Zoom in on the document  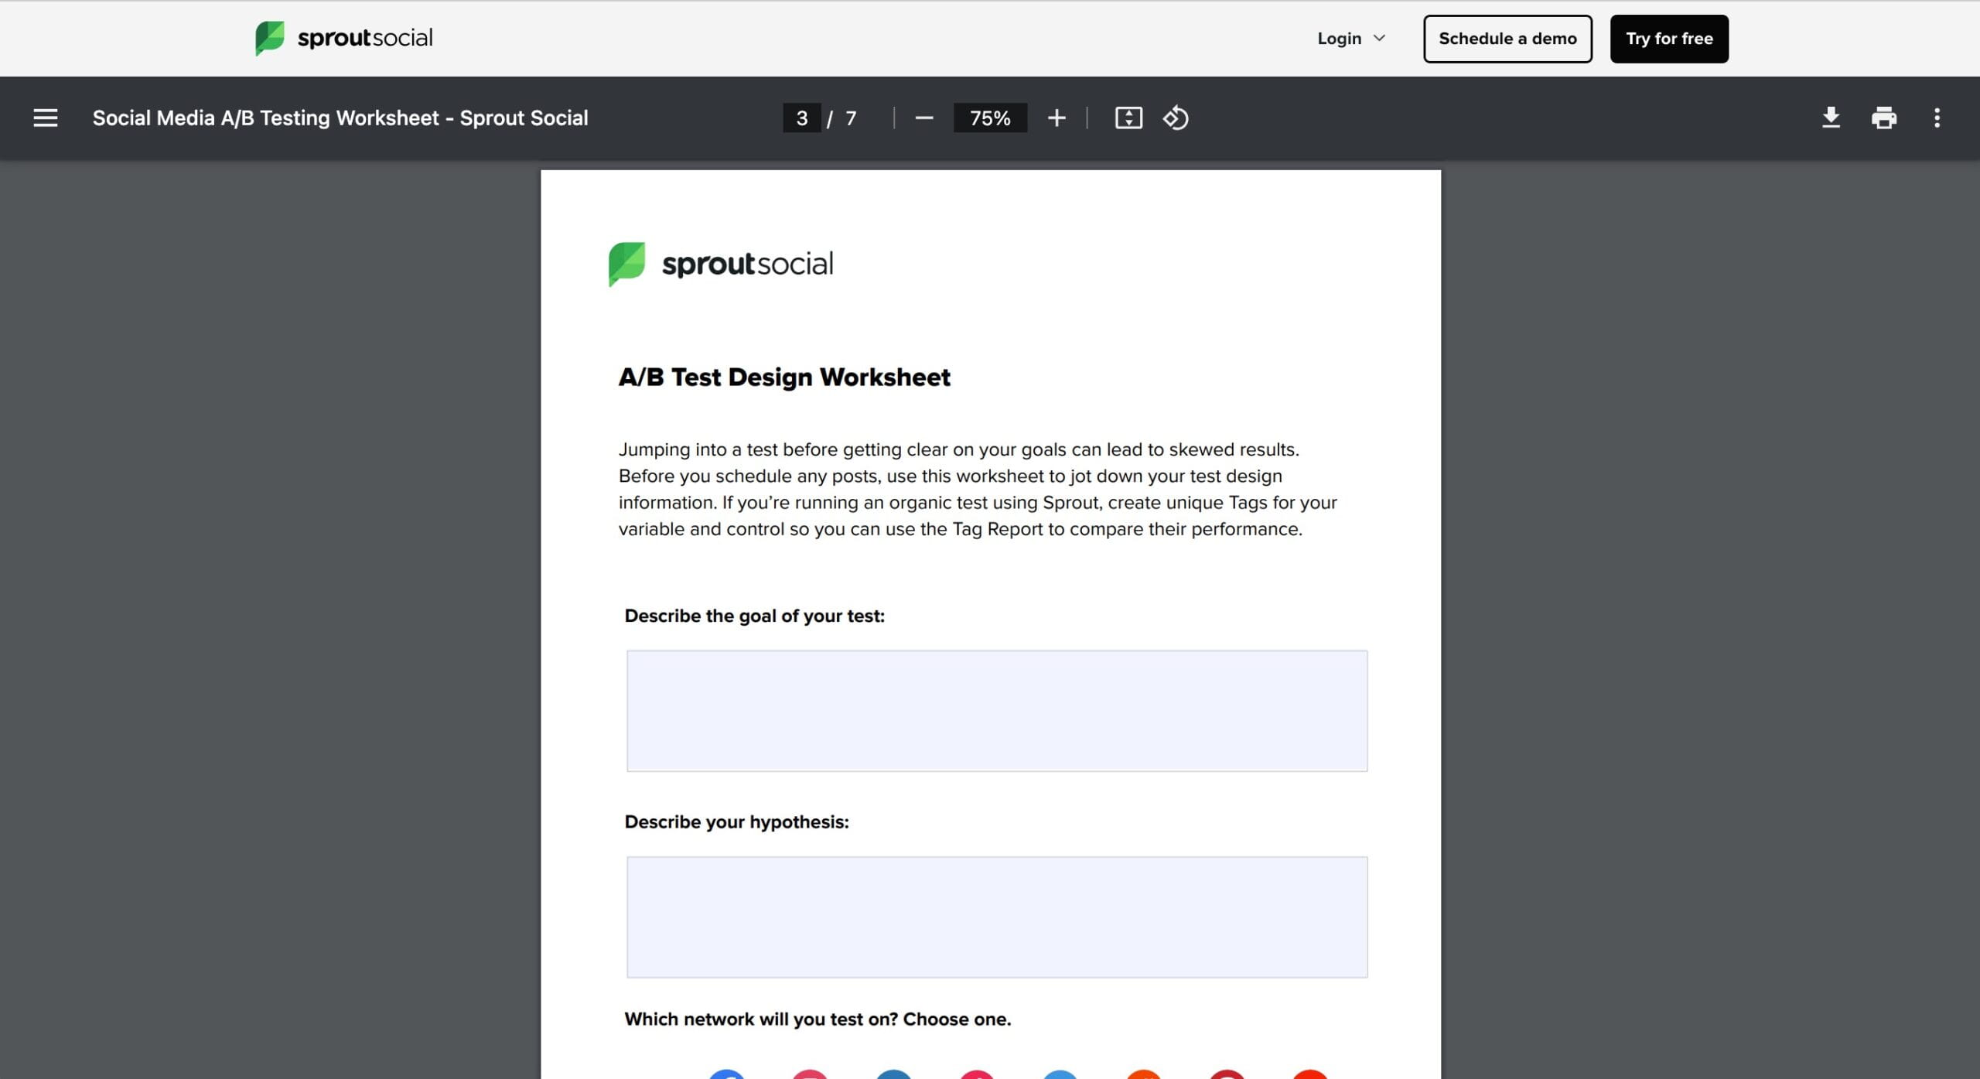click(1057, 118)
